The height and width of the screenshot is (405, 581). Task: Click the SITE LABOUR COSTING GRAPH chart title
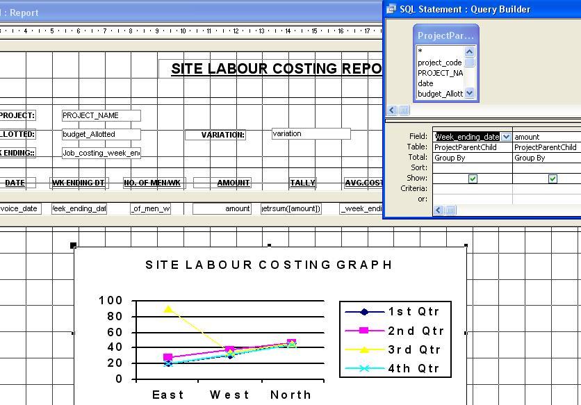[x=268, y=265]
